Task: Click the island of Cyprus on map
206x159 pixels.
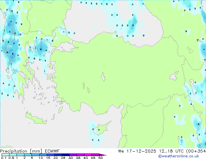Action: [x=102, y=128]
